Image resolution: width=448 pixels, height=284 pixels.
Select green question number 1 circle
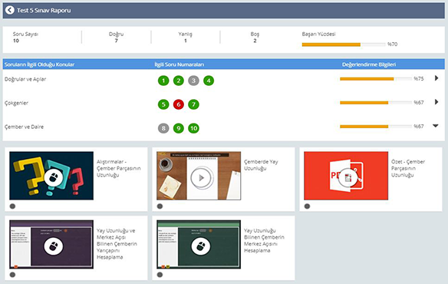click(x=163, y=81)
